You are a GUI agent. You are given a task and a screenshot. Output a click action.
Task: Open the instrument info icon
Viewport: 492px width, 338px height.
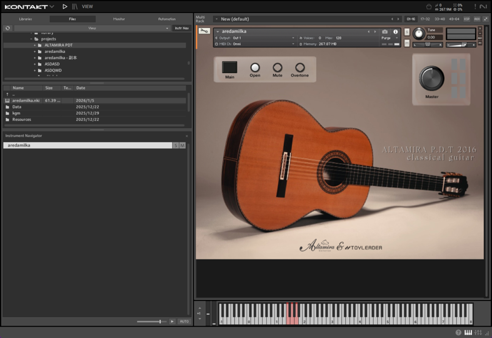[x=395, y=32]
